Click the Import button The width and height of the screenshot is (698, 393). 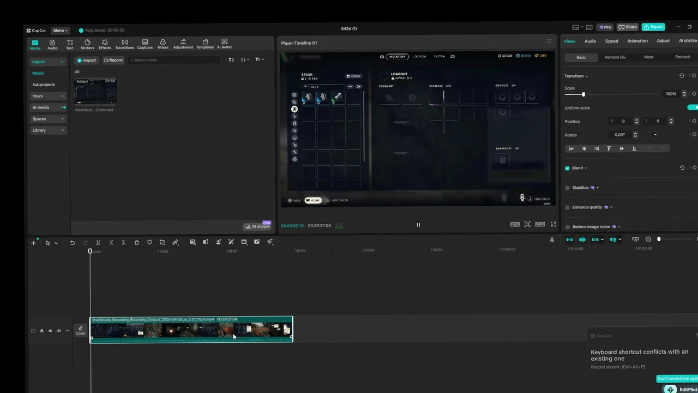[87, 60]
